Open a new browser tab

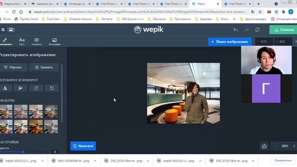pos(258,4)
